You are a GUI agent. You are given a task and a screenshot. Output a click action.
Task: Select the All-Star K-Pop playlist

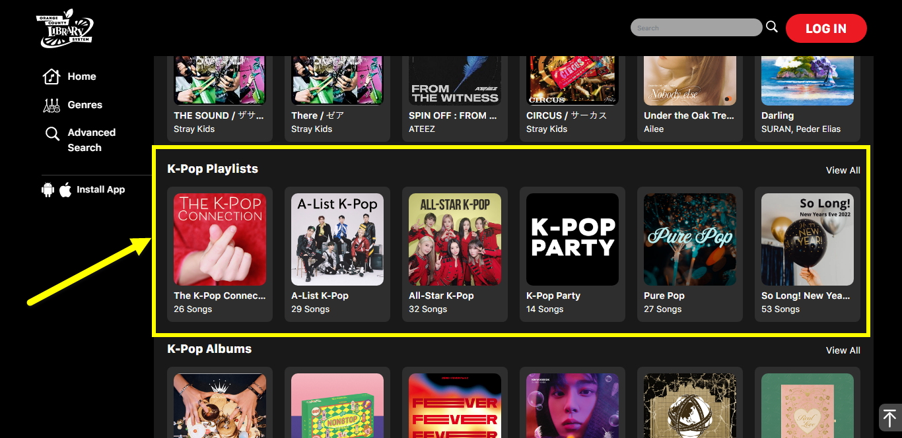point(455,254)
